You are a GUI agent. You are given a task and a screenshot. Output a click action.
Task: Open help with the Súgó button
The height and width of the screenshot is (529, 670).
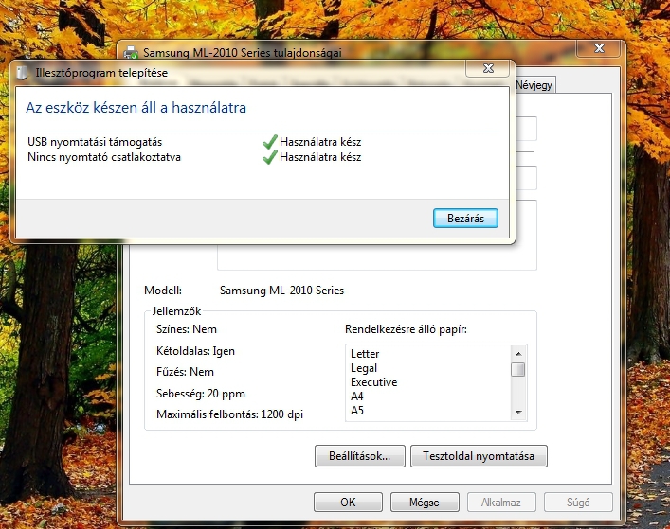pyautogui.click(x=578, y=503)
